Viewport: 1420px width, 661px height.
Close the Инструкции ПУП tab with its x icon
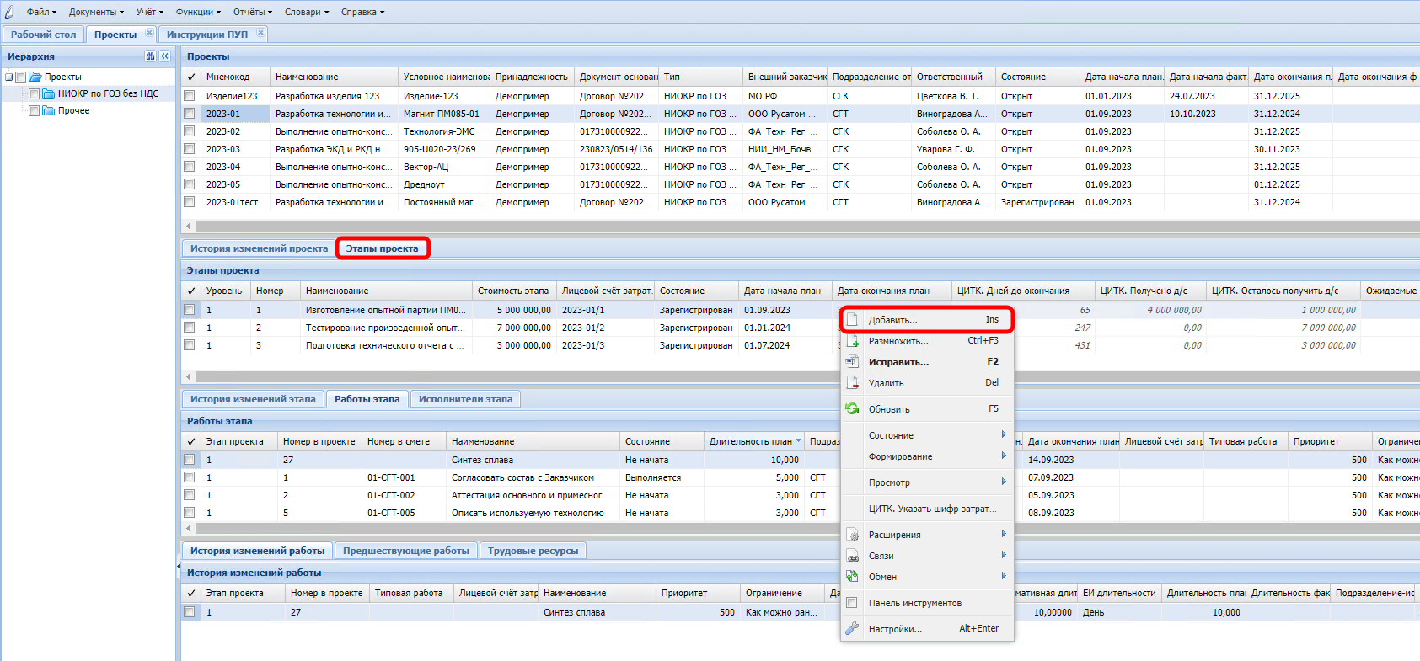point(260,34)
